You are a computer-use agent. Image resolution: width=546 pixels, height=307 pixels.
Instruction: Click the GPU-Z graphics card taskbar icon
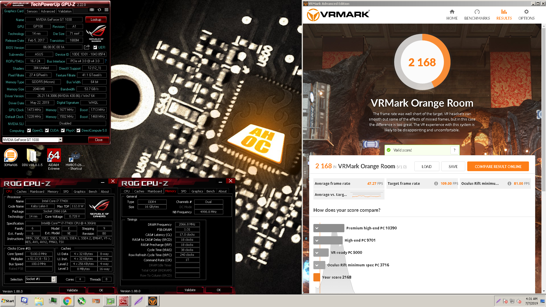click(x=110, y=301)
